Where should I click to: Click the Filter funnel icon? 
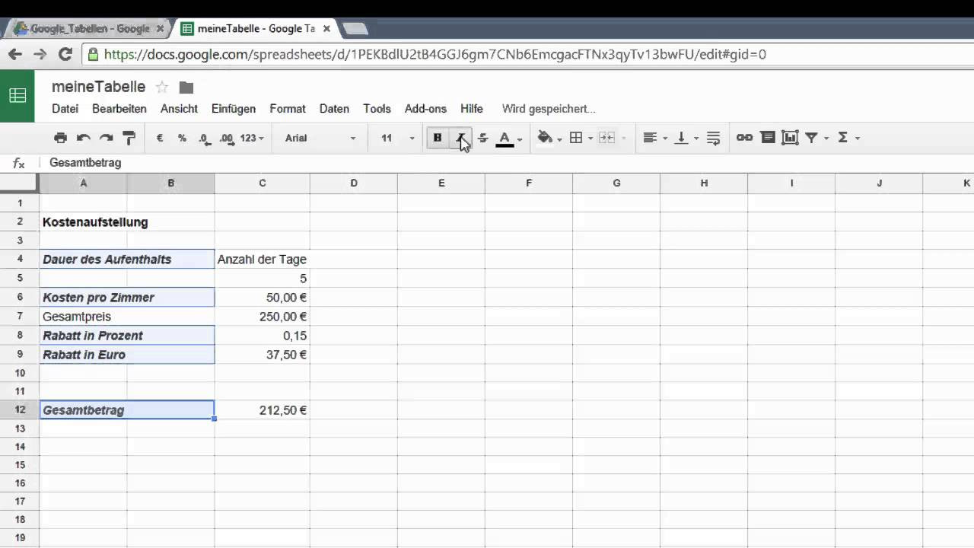[812, 138]
